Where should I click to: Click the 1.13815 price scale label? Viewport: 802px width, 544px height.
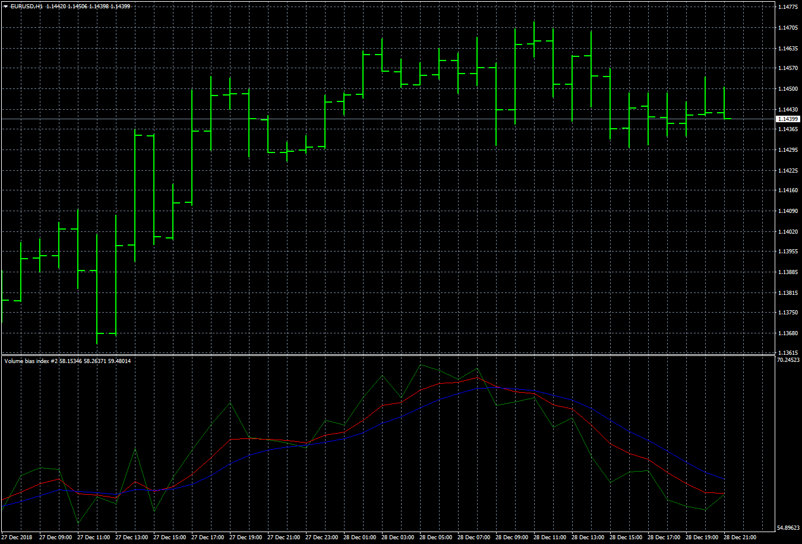pos(787,293)
